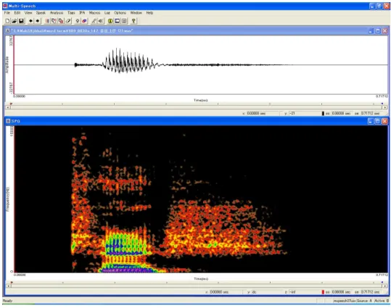This screenshot has width=391, height=308.
Task: Click the eraser toolbar icon
Action: coord(68,21)
